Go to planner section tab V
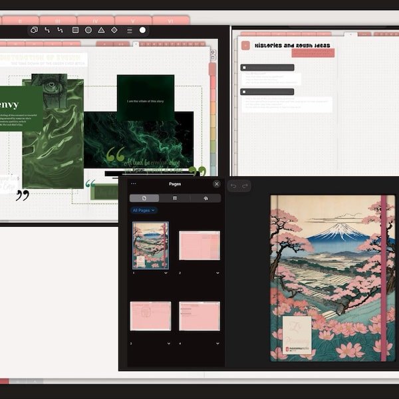The width and height of the screenshot is (399, 399). pos(133,21)
